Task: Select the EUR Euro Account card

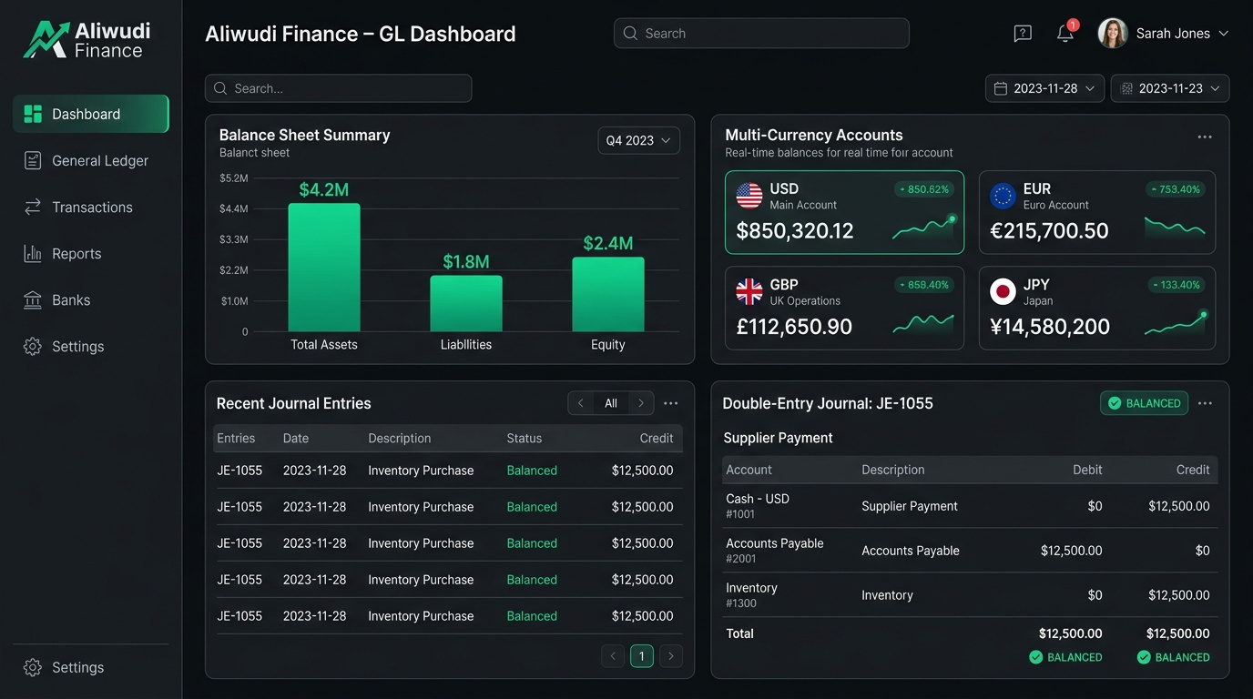Action: (x=1097, y=212)
